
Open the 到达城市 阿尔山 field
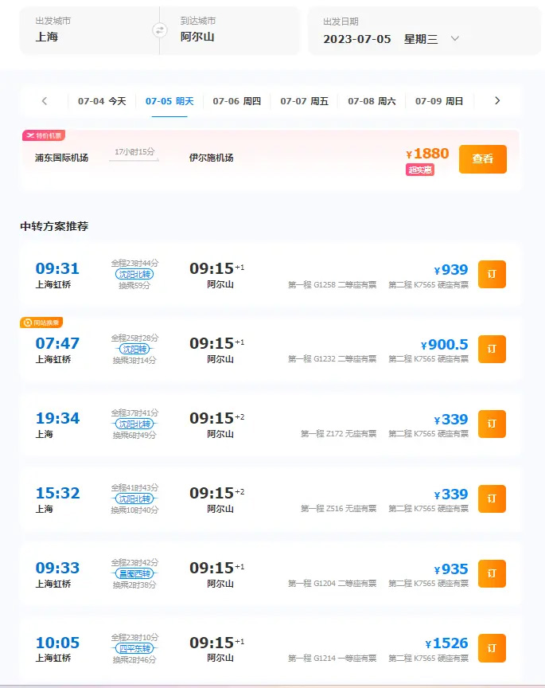point(231,30)
